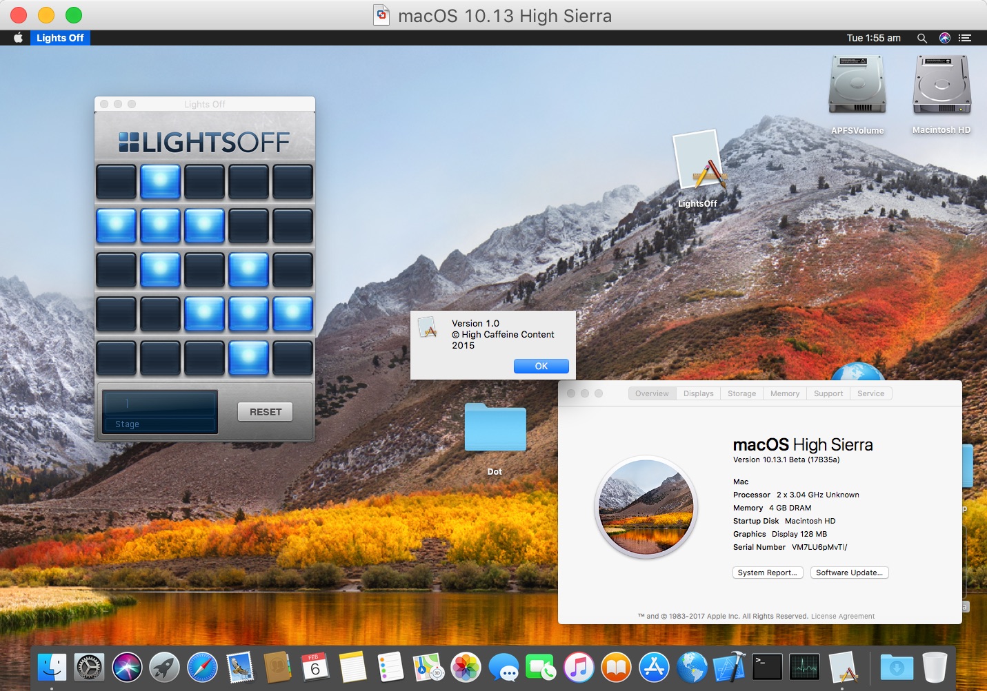
Task: Select the Overview tab
Action: [652, 393]
